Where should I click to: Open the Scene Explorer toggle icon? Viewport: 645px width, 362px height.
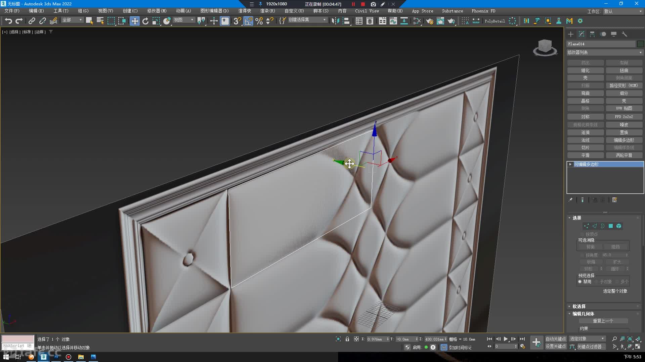tap(359, 21)
